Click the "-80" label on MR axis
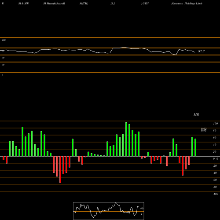Viewport: 220px width, 220px height. click(x=215, y=187)
